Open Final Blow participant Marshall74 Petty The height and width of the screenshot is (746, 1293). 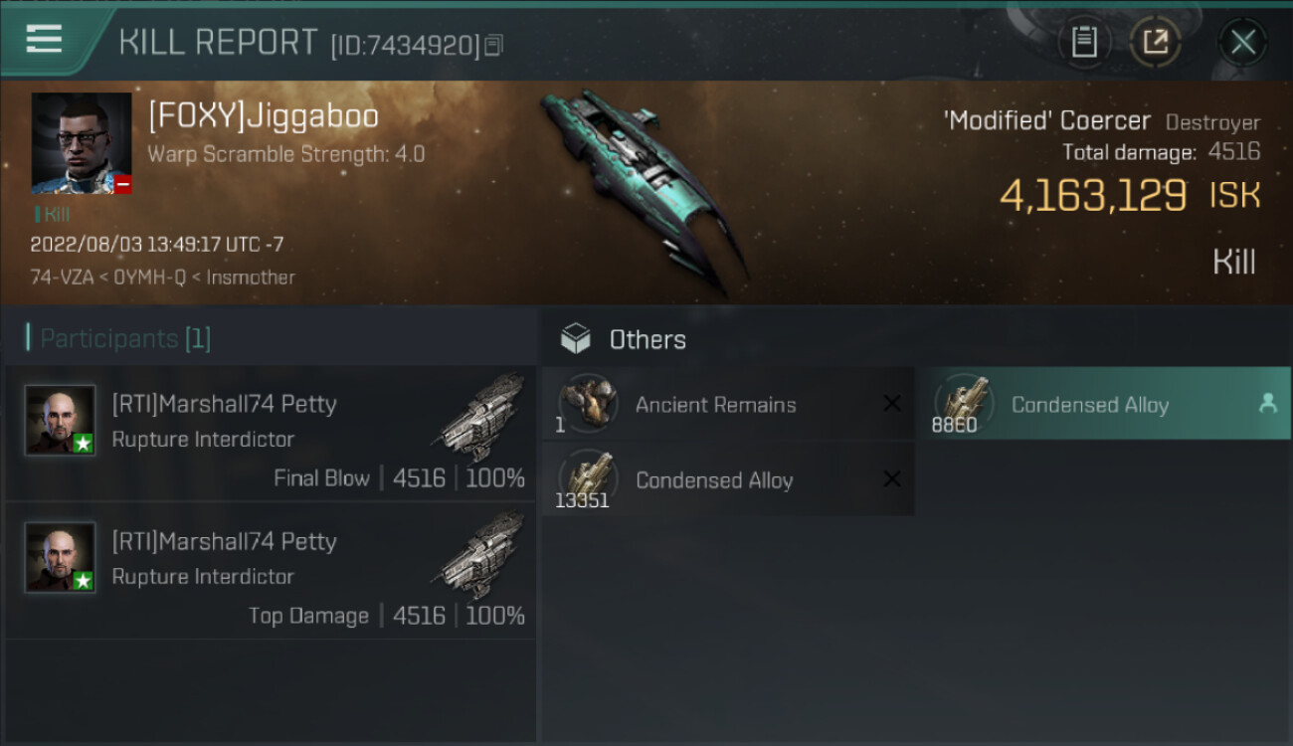(x=271, y=434)
